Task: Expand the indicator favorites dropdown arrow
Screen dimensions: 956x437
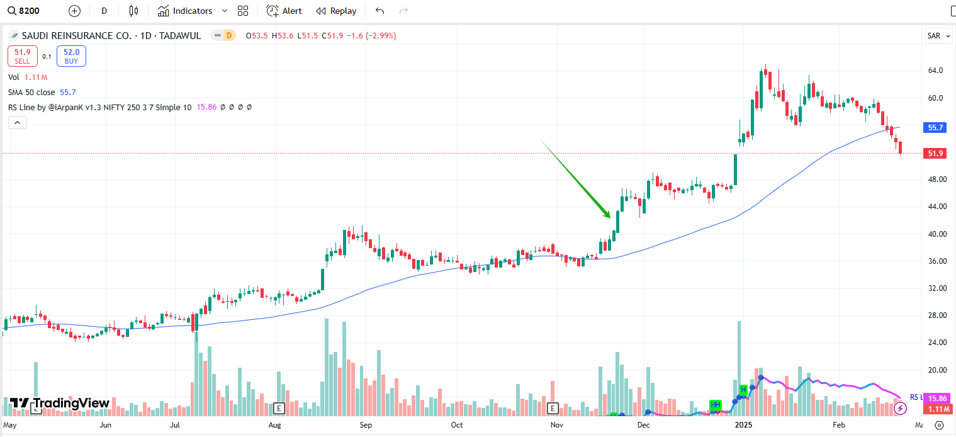Action: tap(225, 11)
